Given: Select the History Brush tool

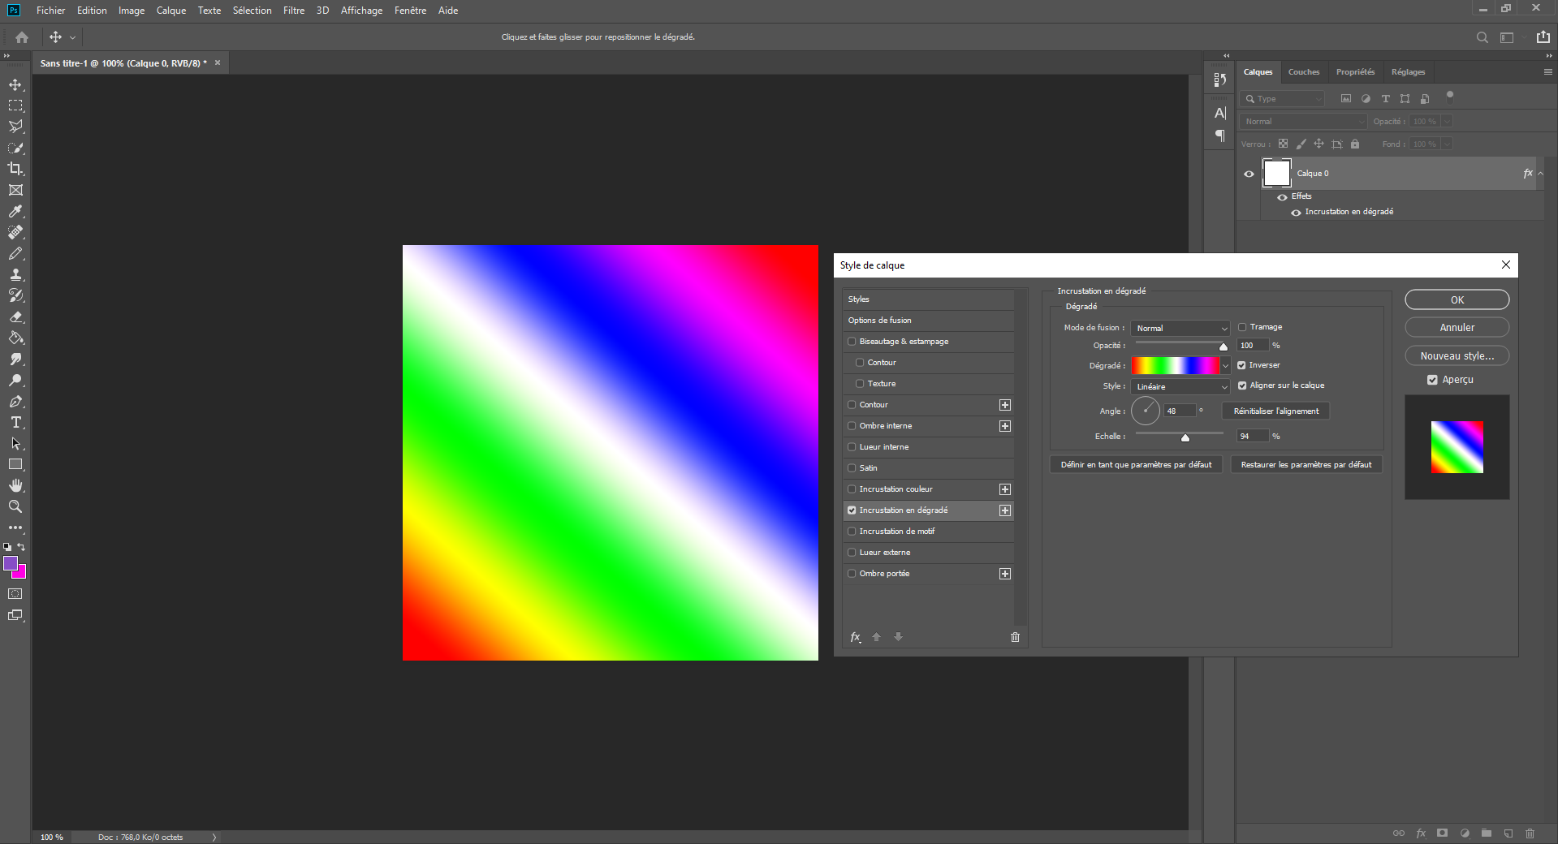Looking at the screenshot, I should click(x=15, y=295).
